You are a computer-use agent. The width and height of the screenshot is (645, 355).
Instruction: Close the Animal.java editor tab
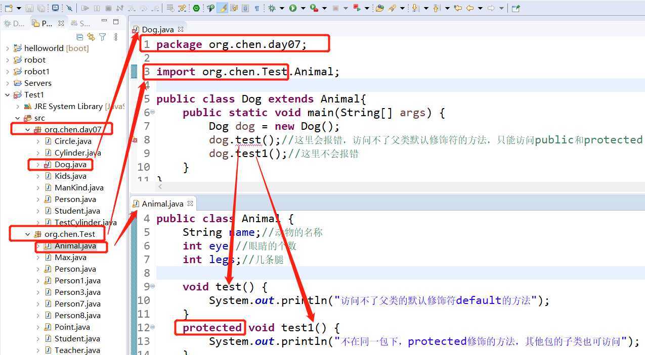[190, 204]
